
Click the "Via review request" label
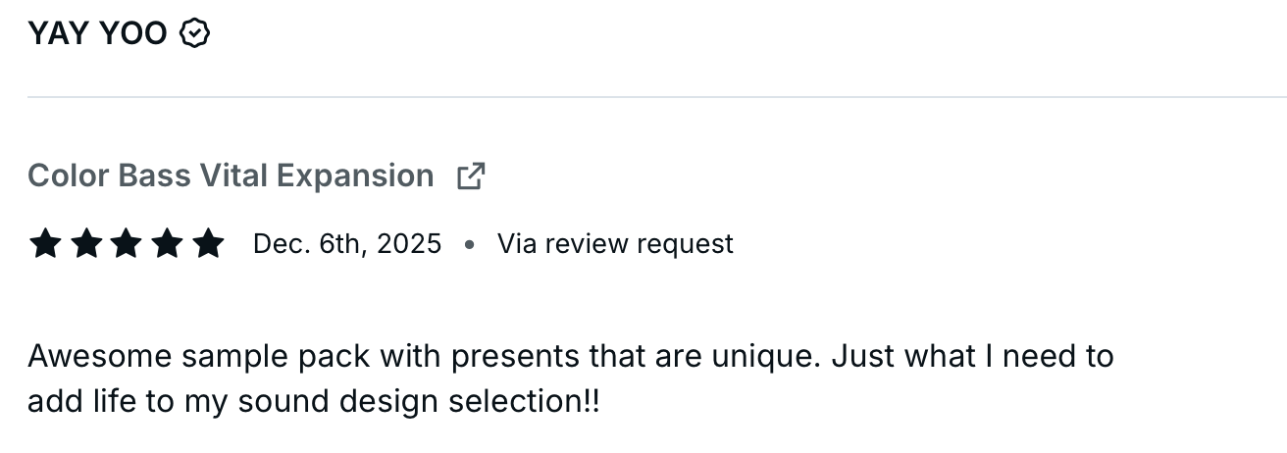pyautogui.click(x=615, y=243)
